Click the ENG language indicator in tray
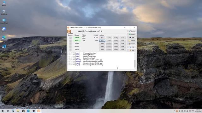The height and width of the screenshot is (113, 202). coord(193,111)
